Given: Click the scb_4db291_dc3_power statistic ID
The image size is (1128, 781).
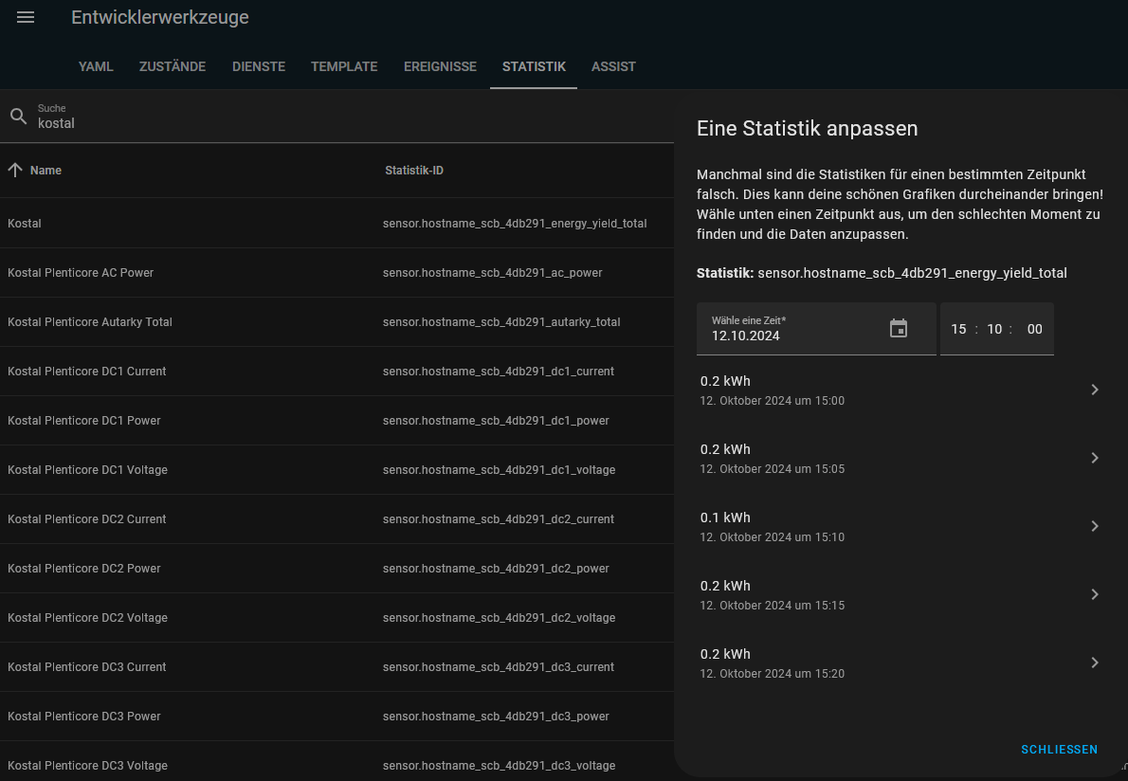Looking at the screenshot, I should [496, 717].
